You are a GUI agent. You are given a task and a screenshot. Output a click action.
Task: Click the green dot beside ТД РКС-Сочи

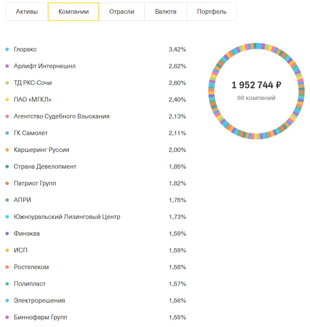pyautogui.click(x=7, y=83)
